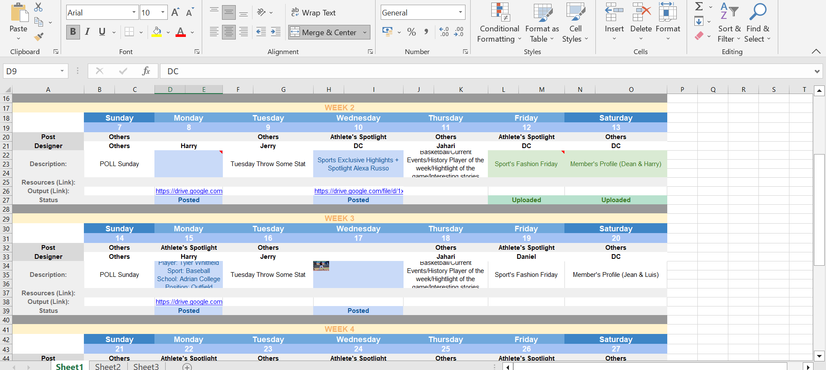Apply percent style formatting
826x370 pixels.
pyautogui.click(x=412, y=32)
